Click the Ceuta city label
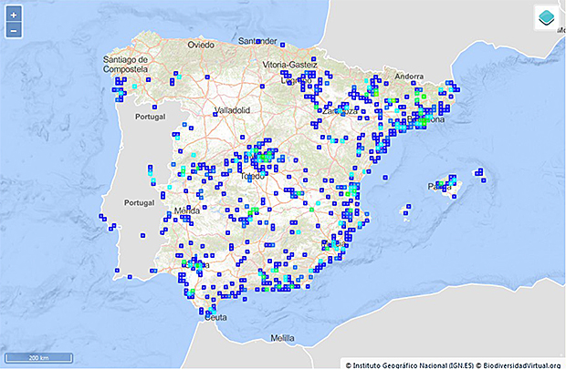 point(215,318)
